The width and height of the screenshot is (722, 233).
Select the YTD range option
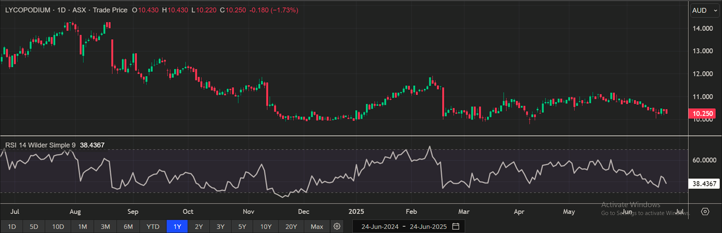[x=153, y=227]
